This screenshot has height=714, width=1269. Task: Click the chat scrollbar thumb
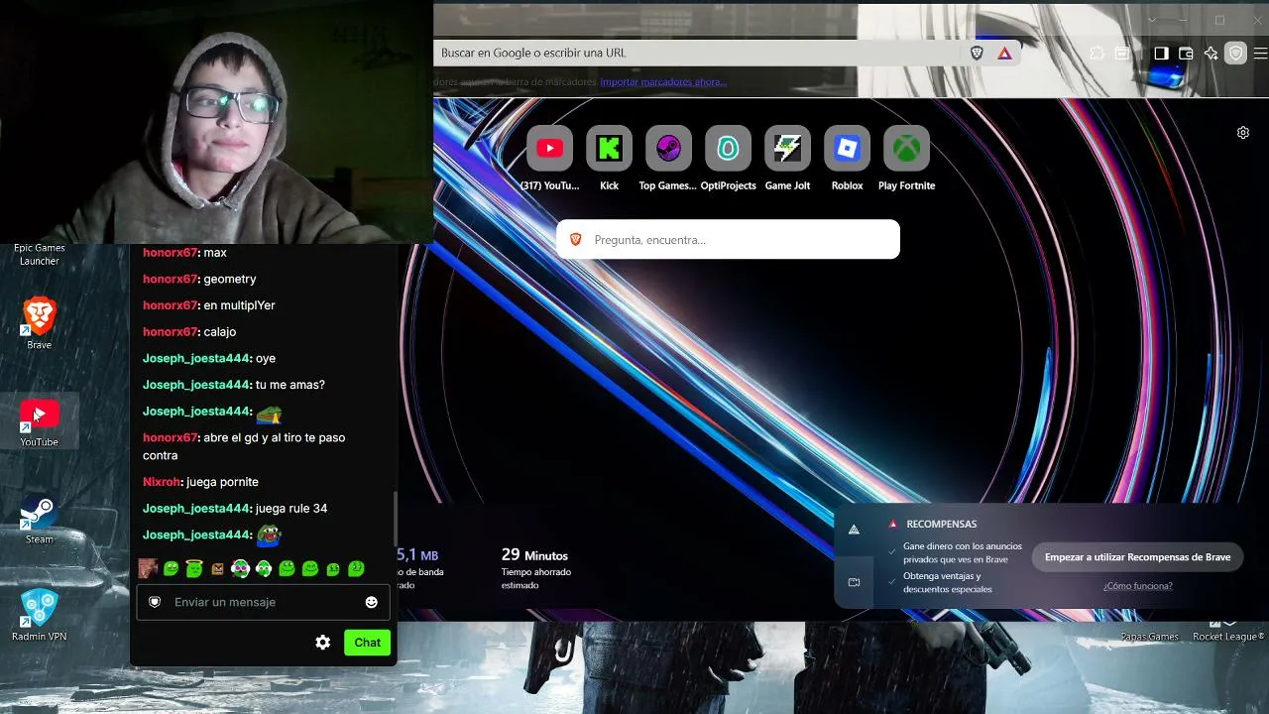(396, 519)
